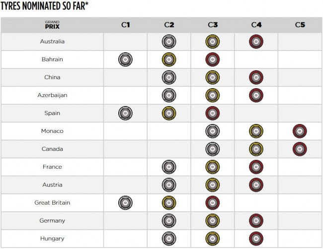Select the Grand Prix column header

(x=52, y=24)
